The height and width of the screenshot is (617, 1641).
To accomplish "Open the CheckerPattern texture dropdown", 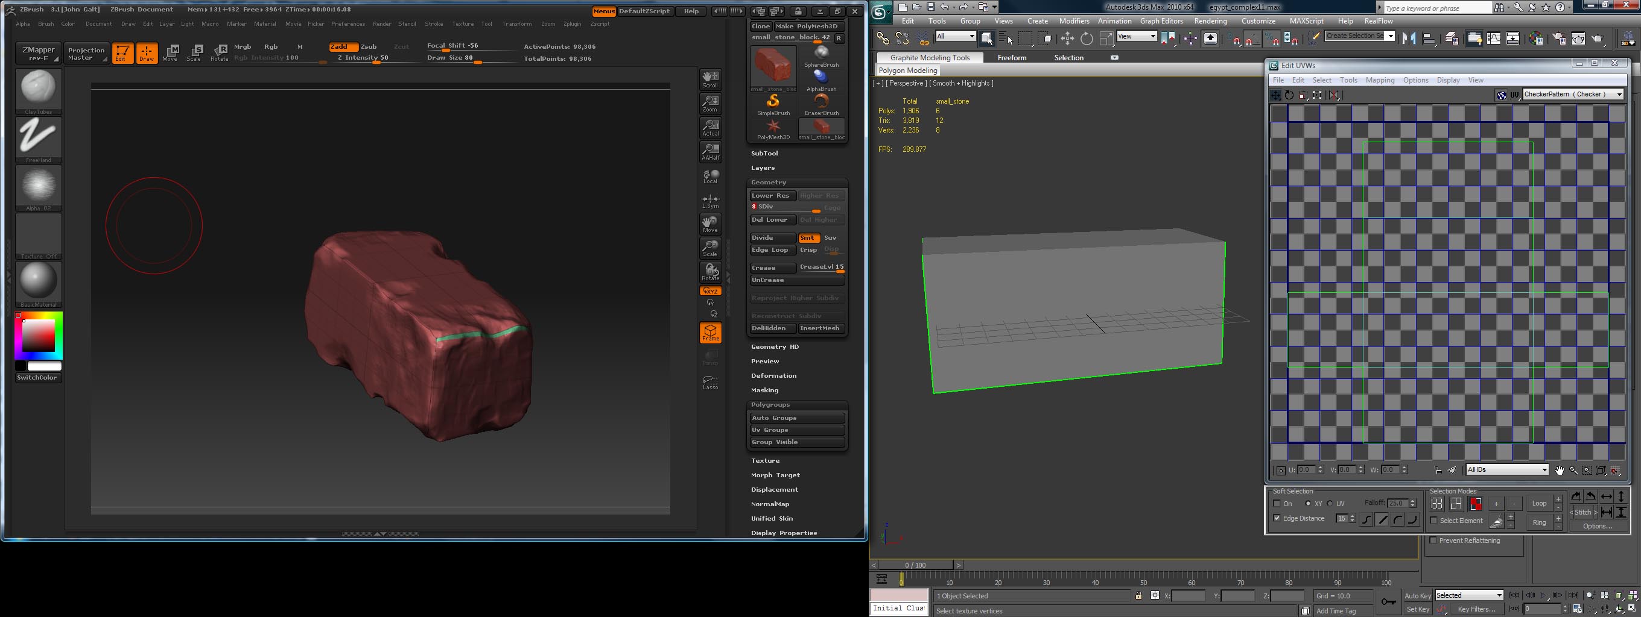I will 1573,95.
